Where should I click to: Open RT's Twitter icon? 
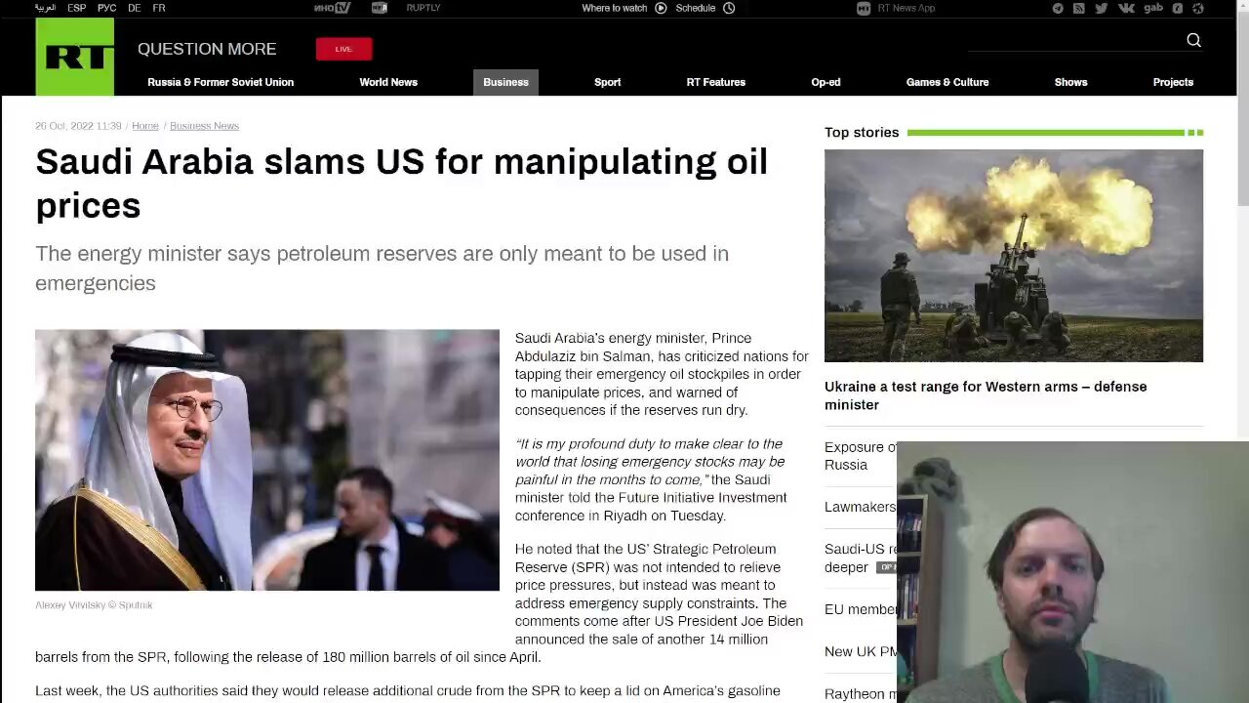click(x=1101, y=8)
